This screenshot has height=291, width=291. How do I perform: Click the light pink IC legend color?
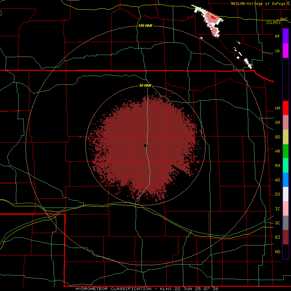(286, 209)
